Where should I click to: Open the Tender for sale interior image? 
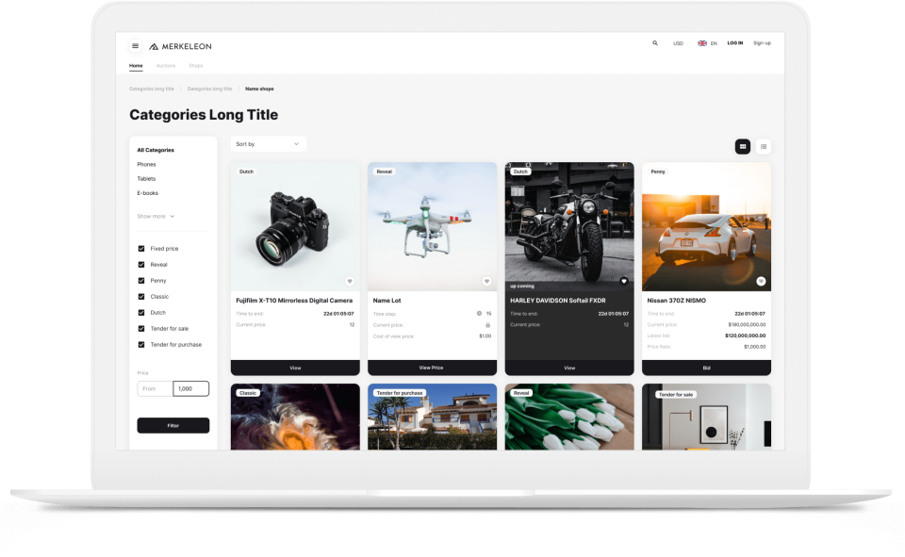(706, 418)
